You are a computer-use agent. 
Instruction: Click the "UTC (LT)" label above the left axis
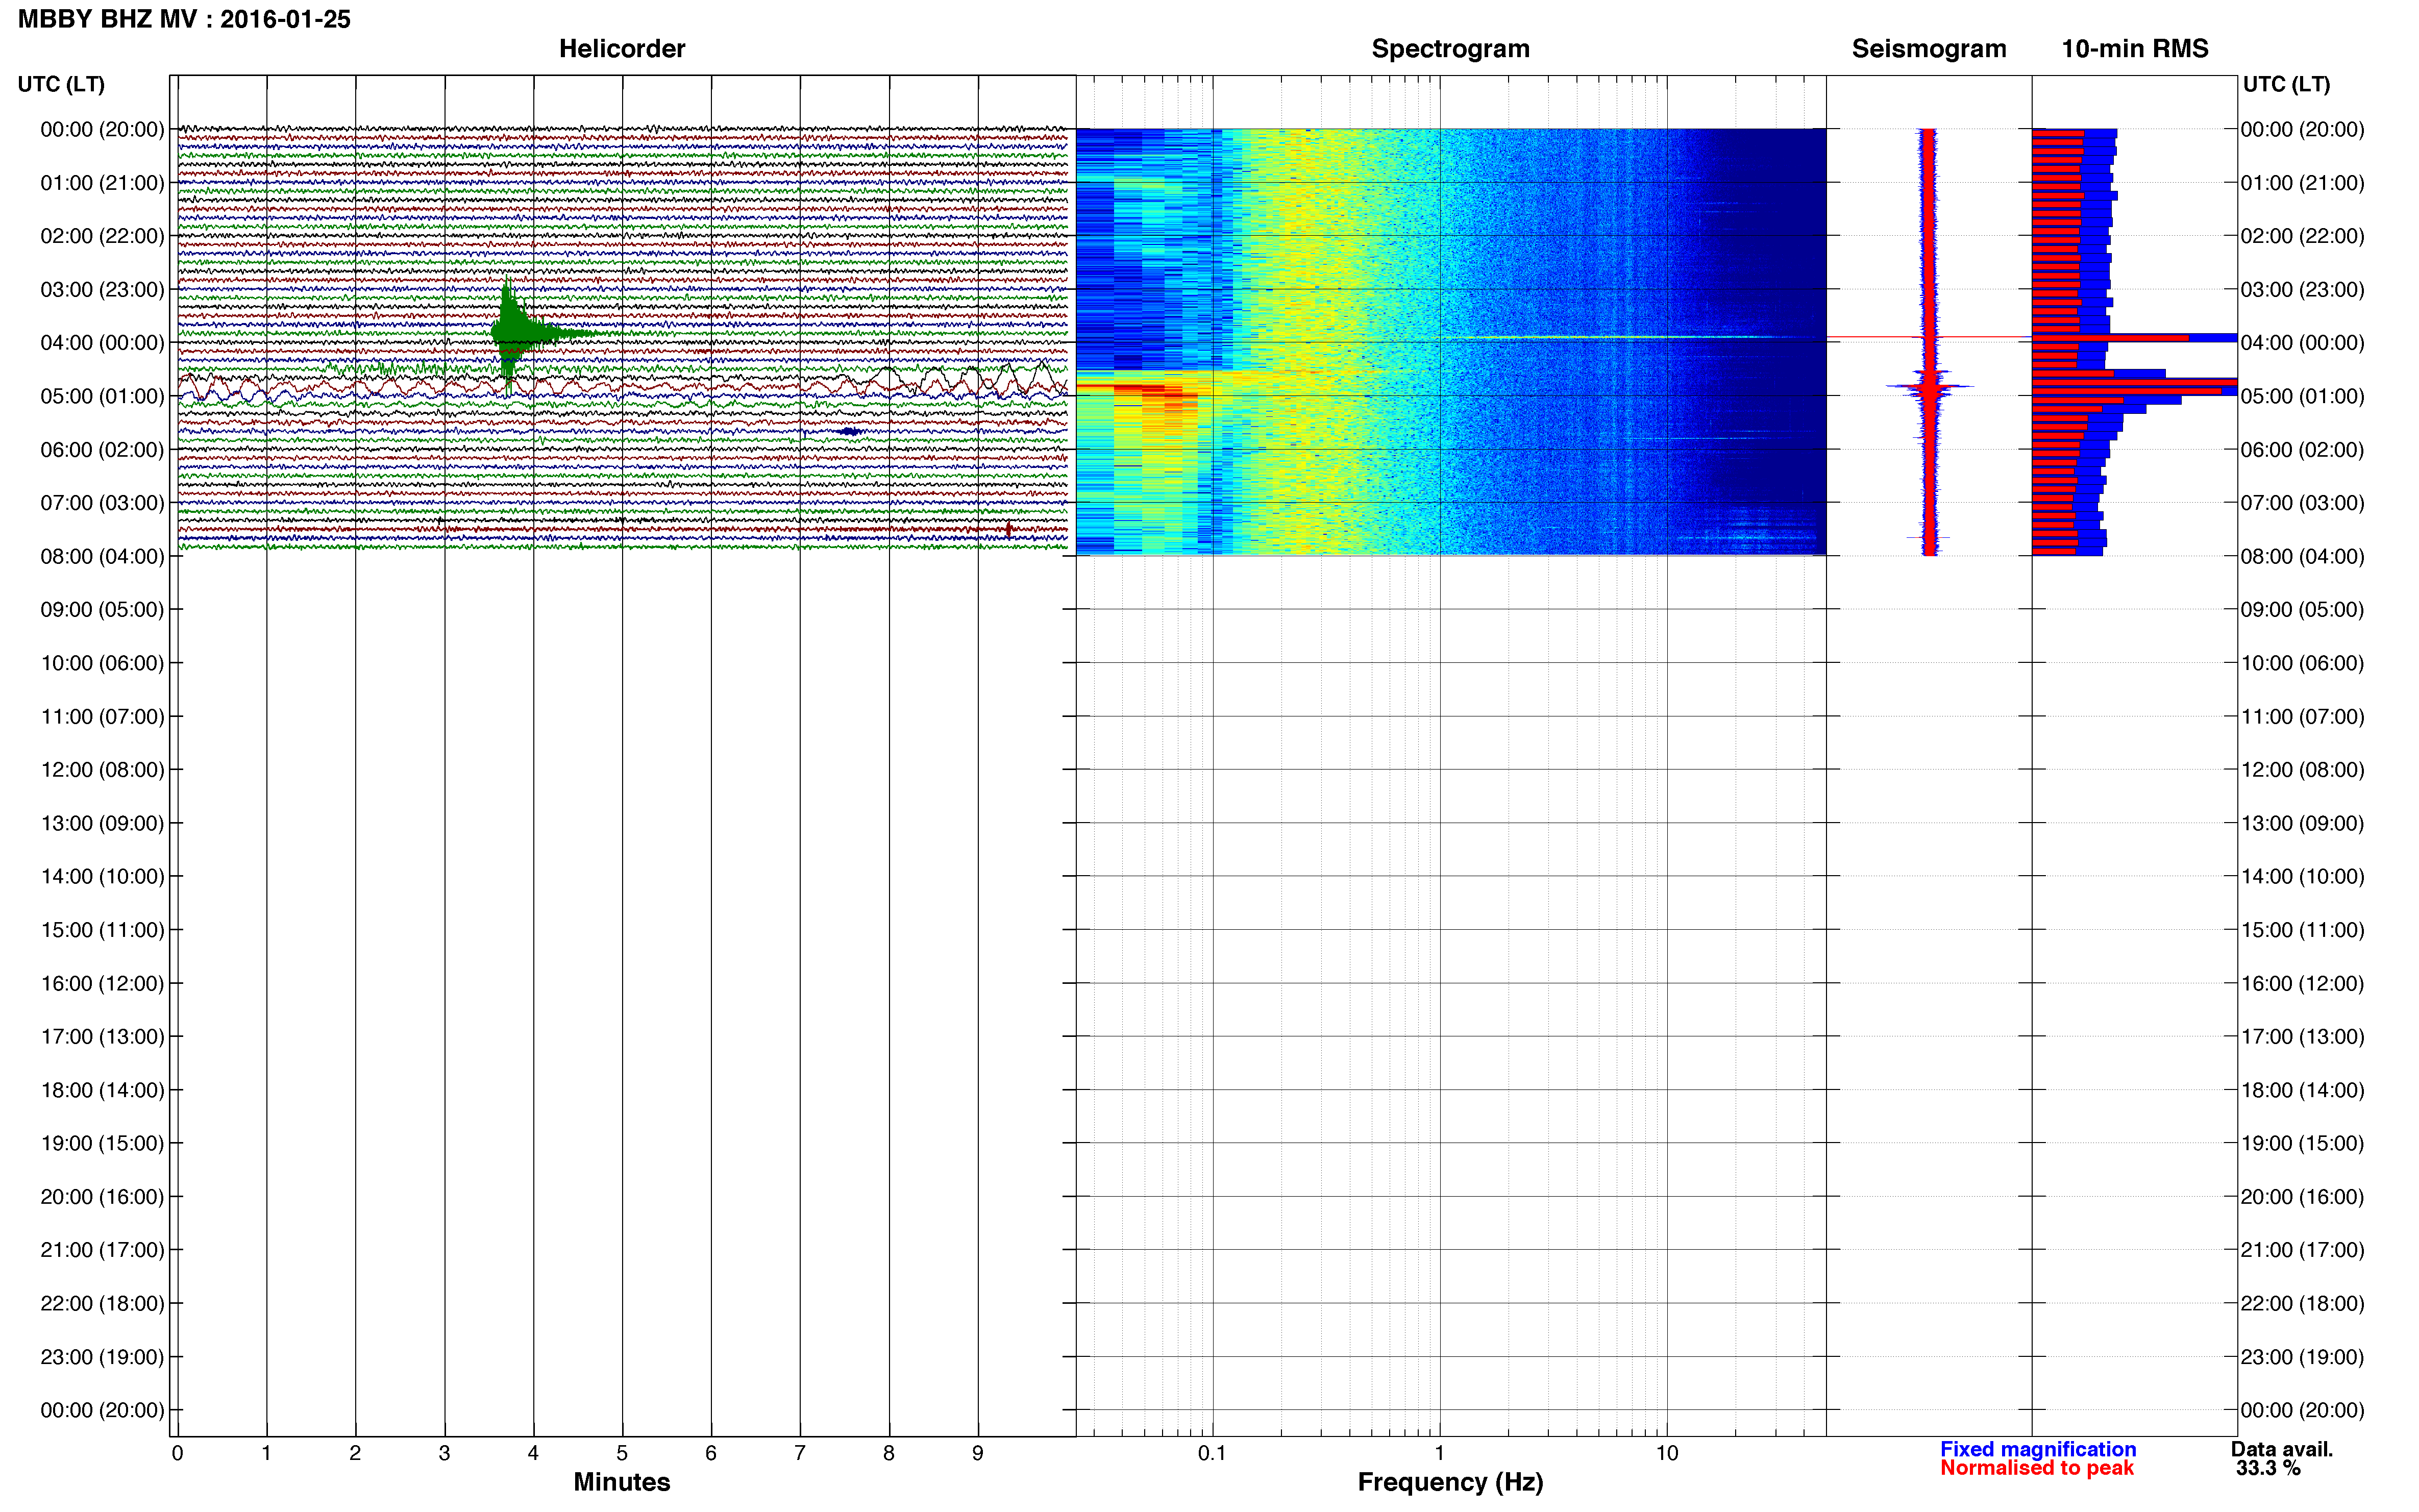(x=61, y=84)
